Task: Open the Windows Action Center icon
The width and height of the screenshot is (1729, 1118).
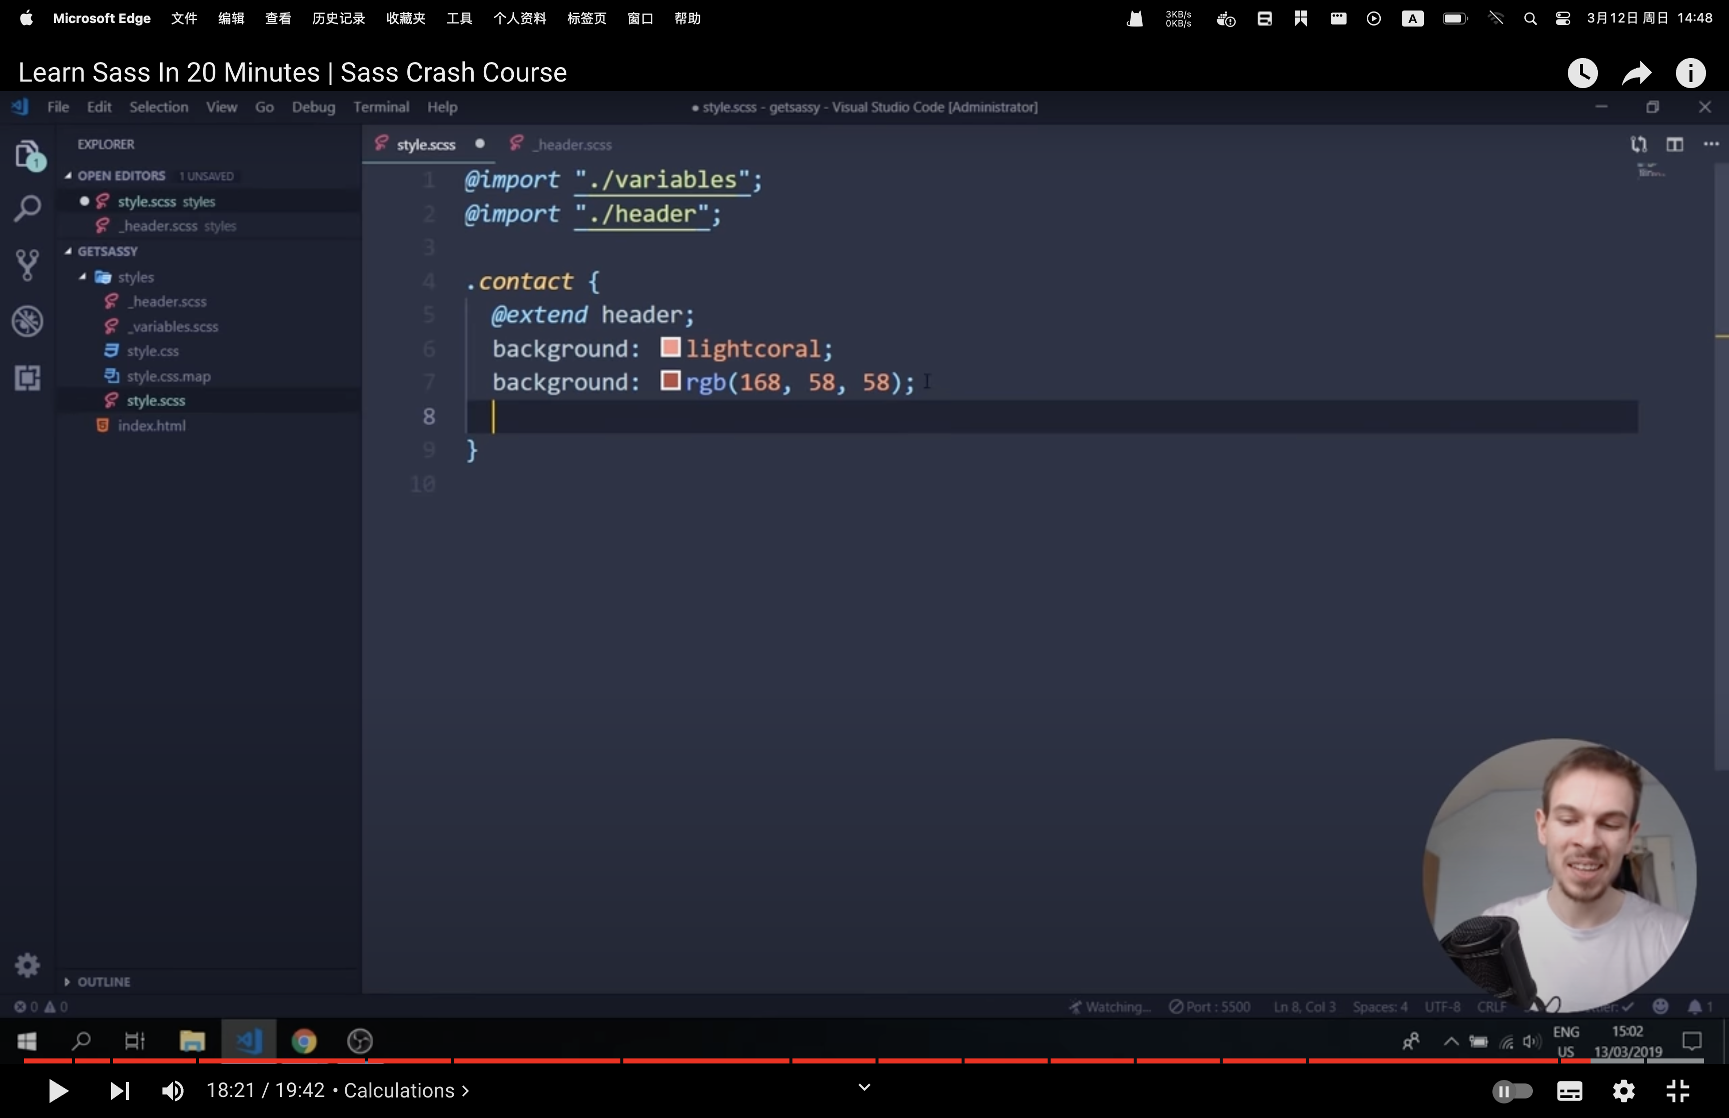Action: pyautogui.click(x=1692, y=1042)
